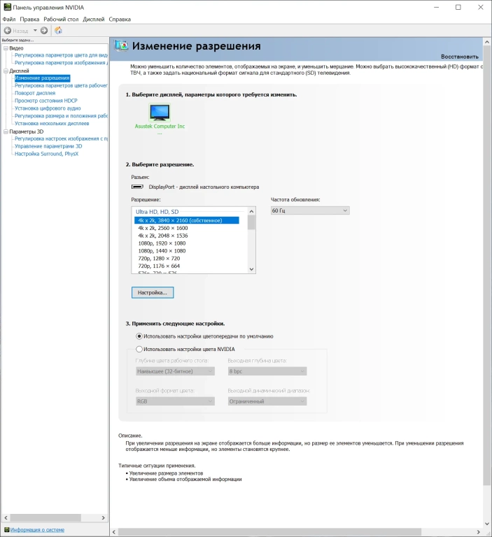Select the Asustek Computer Inc monitor icon
Screen dimensions: 492x537
pyautogui.click(x=160, y=113)
